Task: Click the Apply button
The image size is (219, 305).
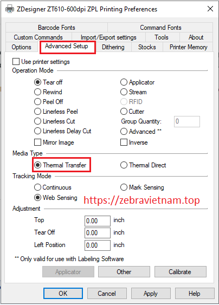Action: tap(151, 293)
